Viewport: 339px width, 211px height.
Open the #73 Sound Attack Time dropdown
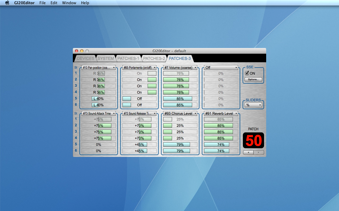99,113
